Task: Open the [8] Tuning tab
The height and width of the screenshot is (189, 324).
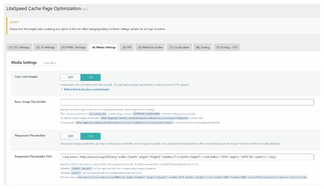Action: [x=203, y=47]
